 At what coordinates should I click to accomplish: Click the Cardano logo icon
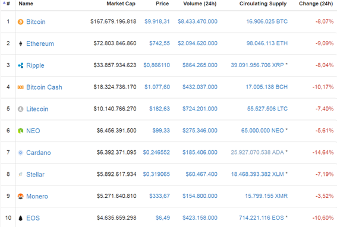click(x=20, y=153)
